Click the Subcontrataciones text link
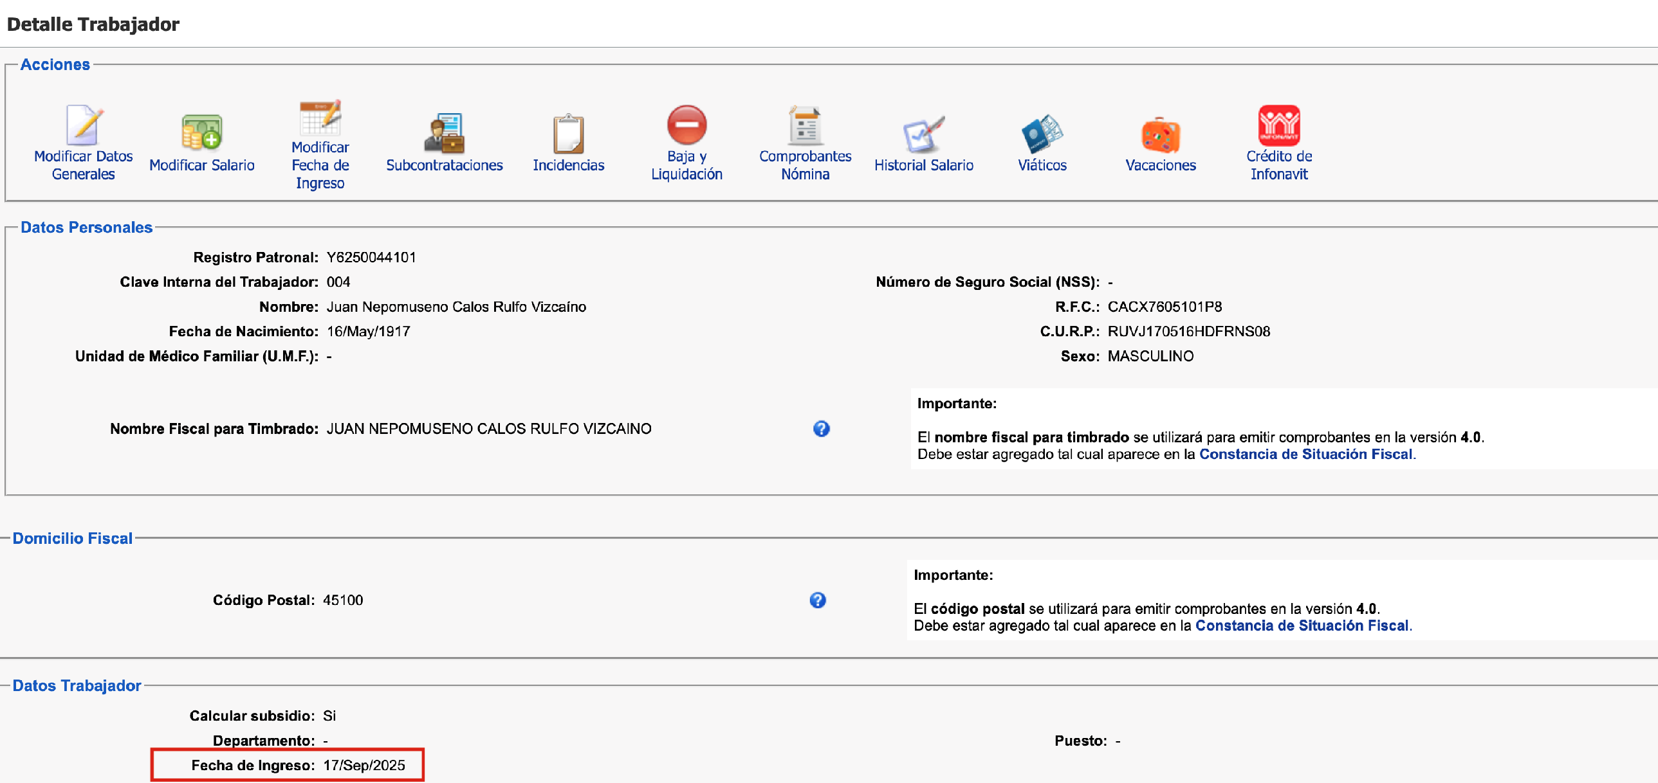This screenshot has width=1658, height=783. (x=444, y=165)
